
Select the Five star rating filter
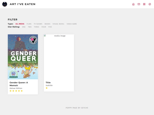pos(50,27)
